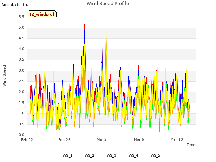Viewport: 216px width, 162px height.
Task: Click the WS_1 red legend swatch
Action: [x=58, y=156]
